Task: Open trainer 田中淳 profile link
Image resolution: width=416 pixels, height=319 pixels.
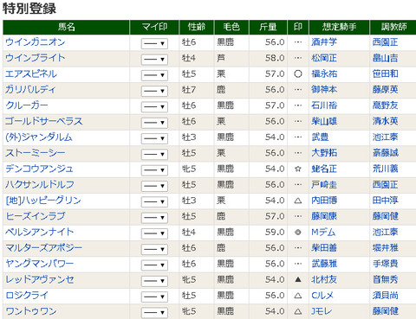Action: (385, 201)
